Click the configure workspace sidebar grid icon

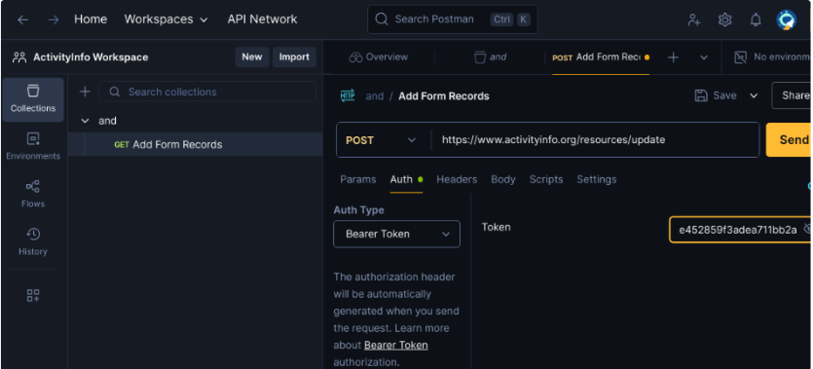33,295
